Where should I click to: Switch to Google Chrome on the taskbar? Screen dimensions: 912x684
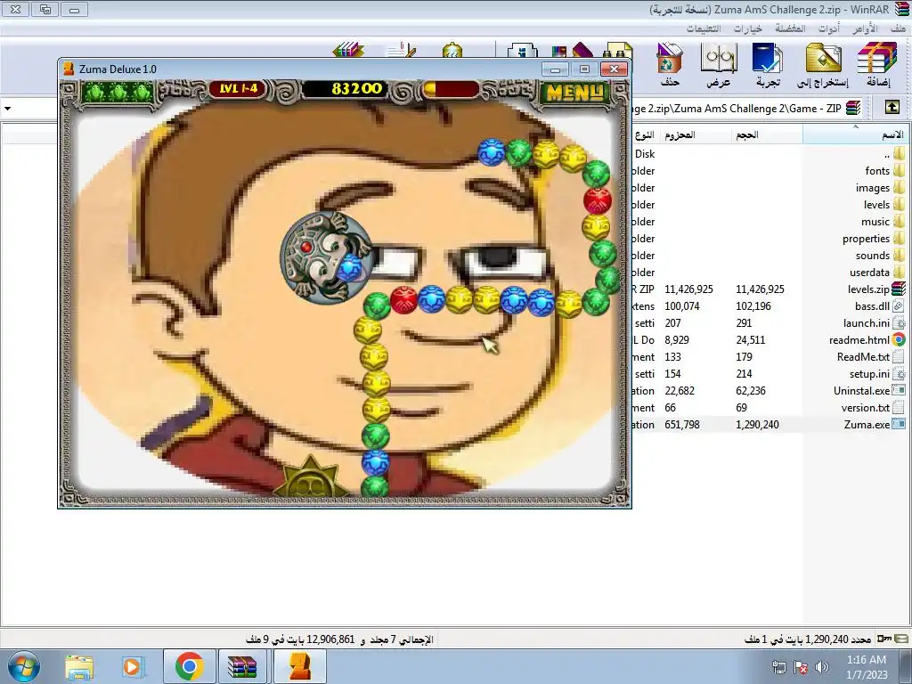189,666
